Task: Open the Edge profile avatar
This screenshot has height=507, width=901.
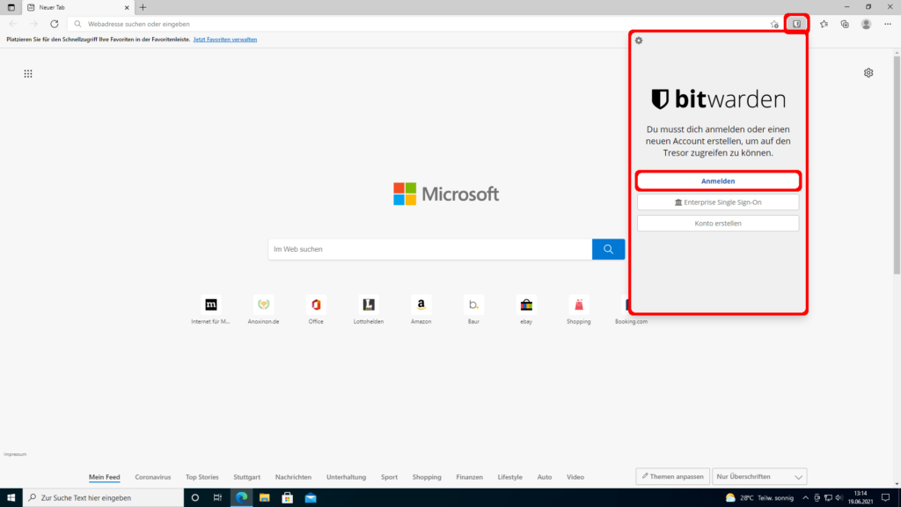Action: tap(866, 24)
